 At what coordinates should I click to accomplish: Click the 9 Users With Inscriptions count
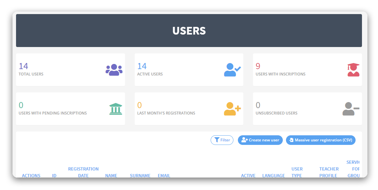coord(258,66)
